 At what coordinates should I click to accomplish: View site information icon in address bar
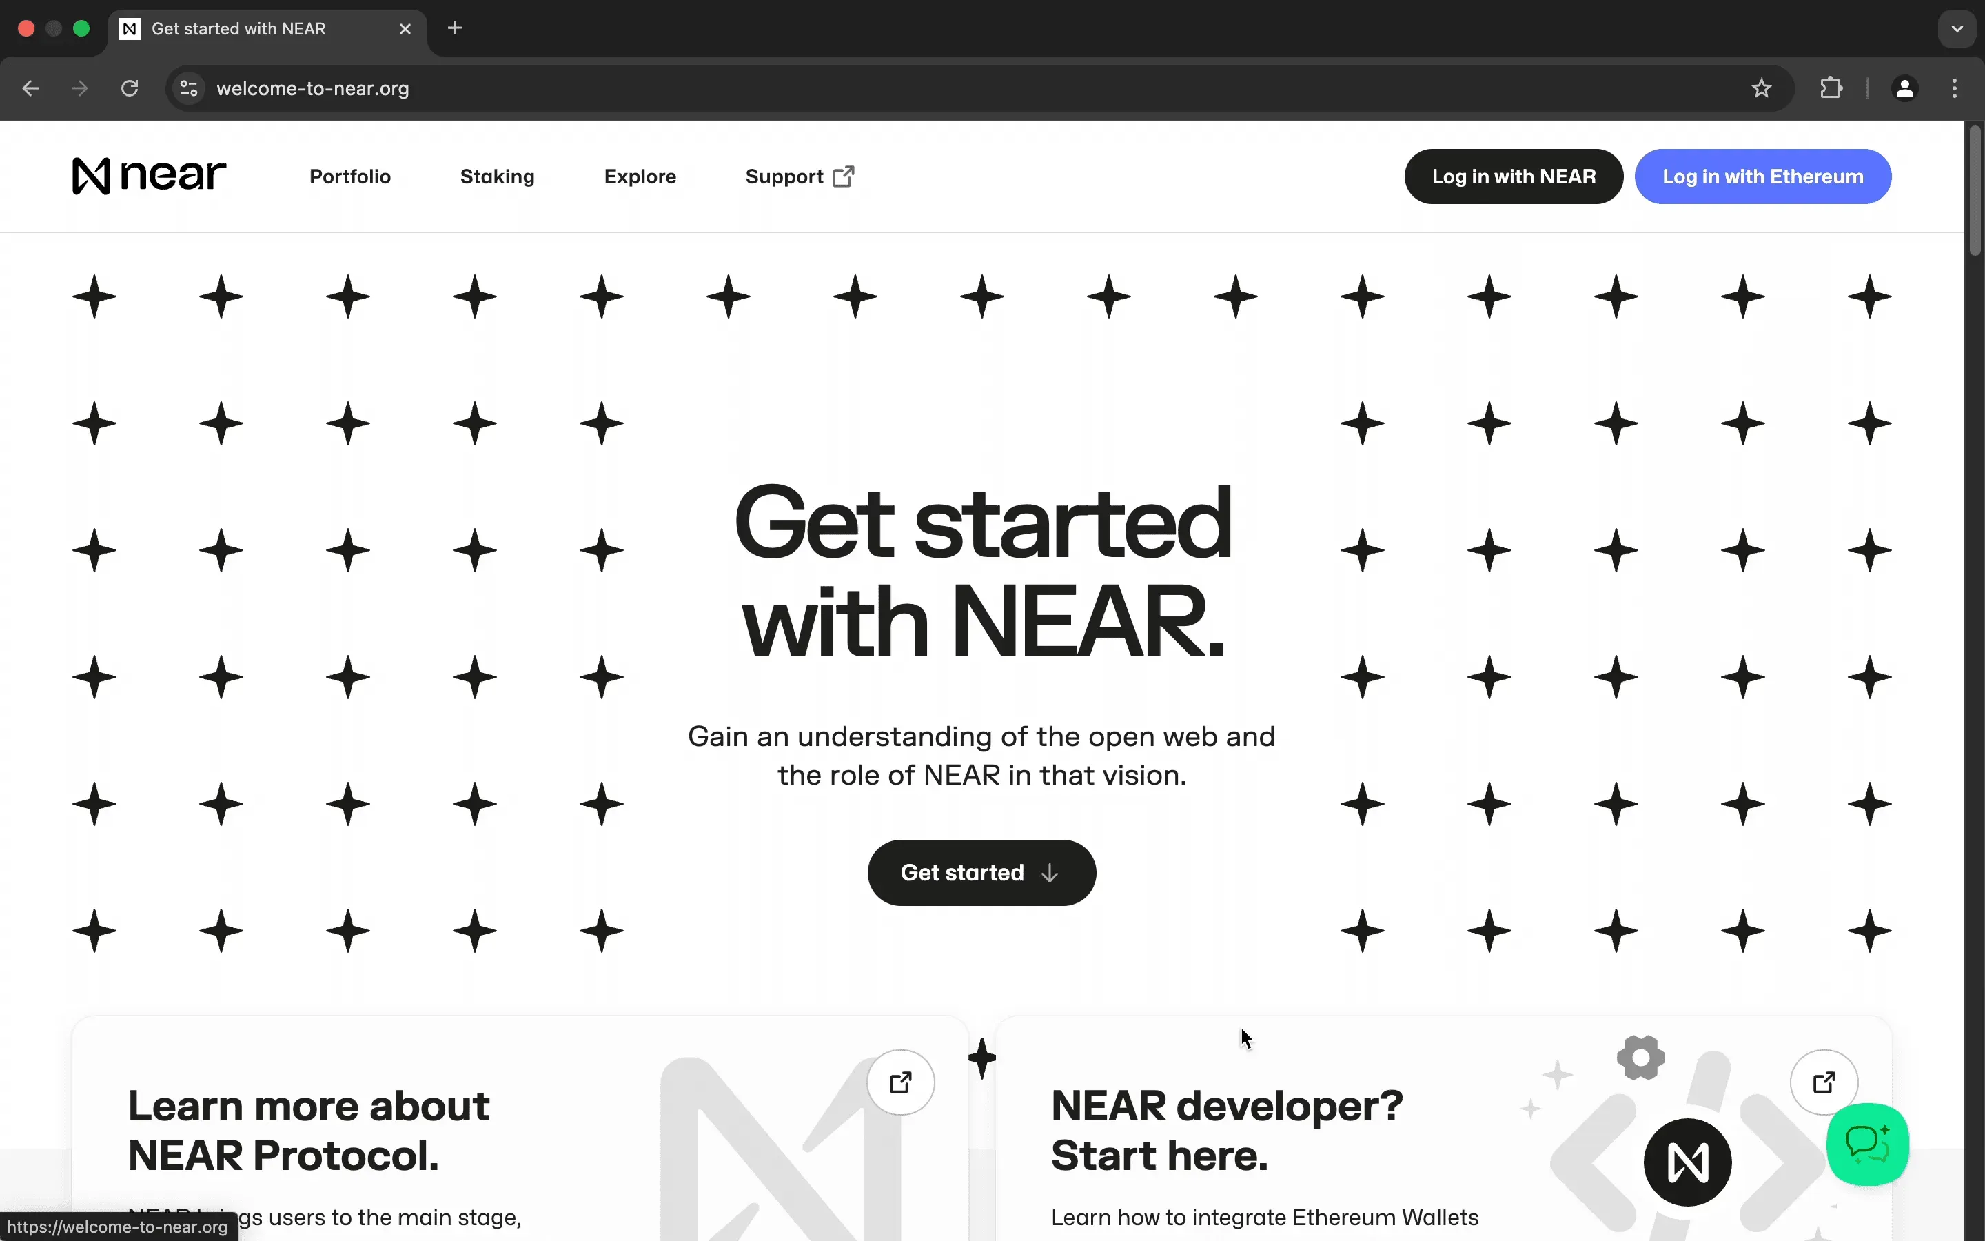[190, 89]
